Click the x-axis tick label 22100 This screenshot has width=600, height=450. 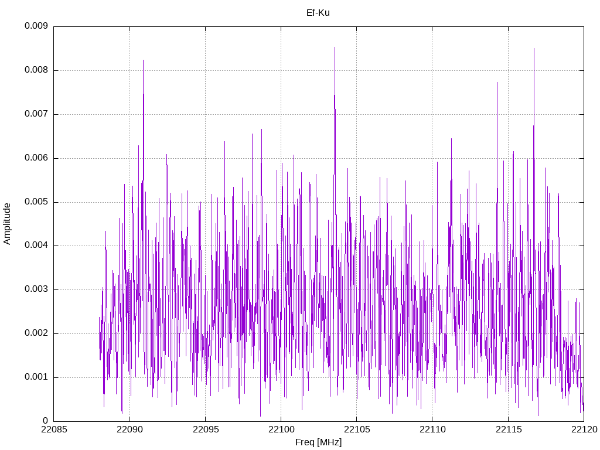pos(281,429)
